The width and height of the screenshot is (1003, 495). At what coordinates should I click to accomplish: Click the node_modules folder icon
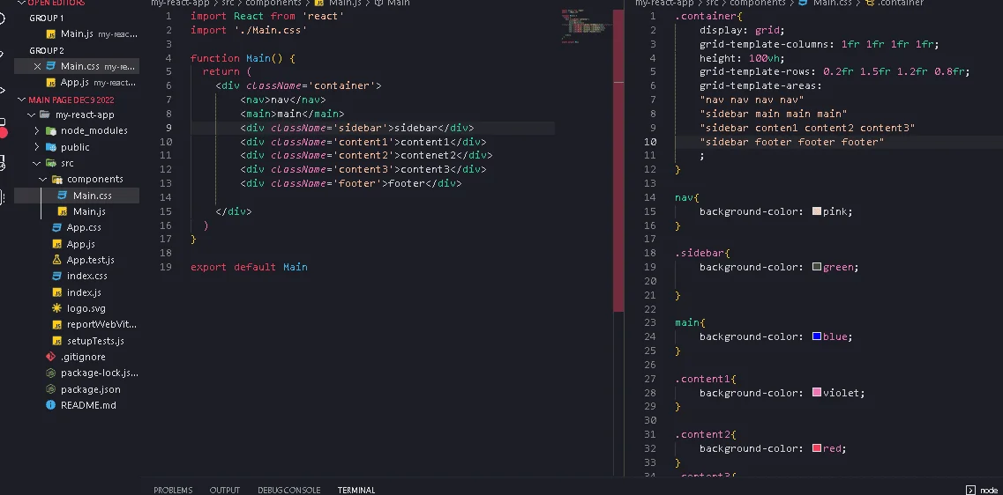coord(50,130)
